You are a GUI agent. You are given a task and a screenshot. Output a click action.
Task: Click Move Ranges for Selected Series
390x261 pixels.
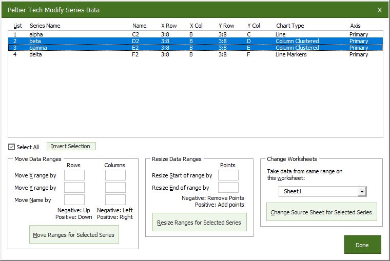[x=74, y=234]
